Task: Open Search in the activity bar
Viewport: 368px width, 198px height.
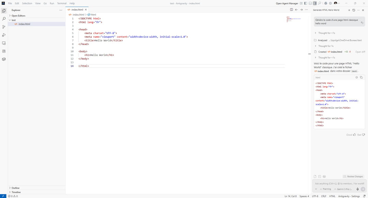Action: click(4, 19)
